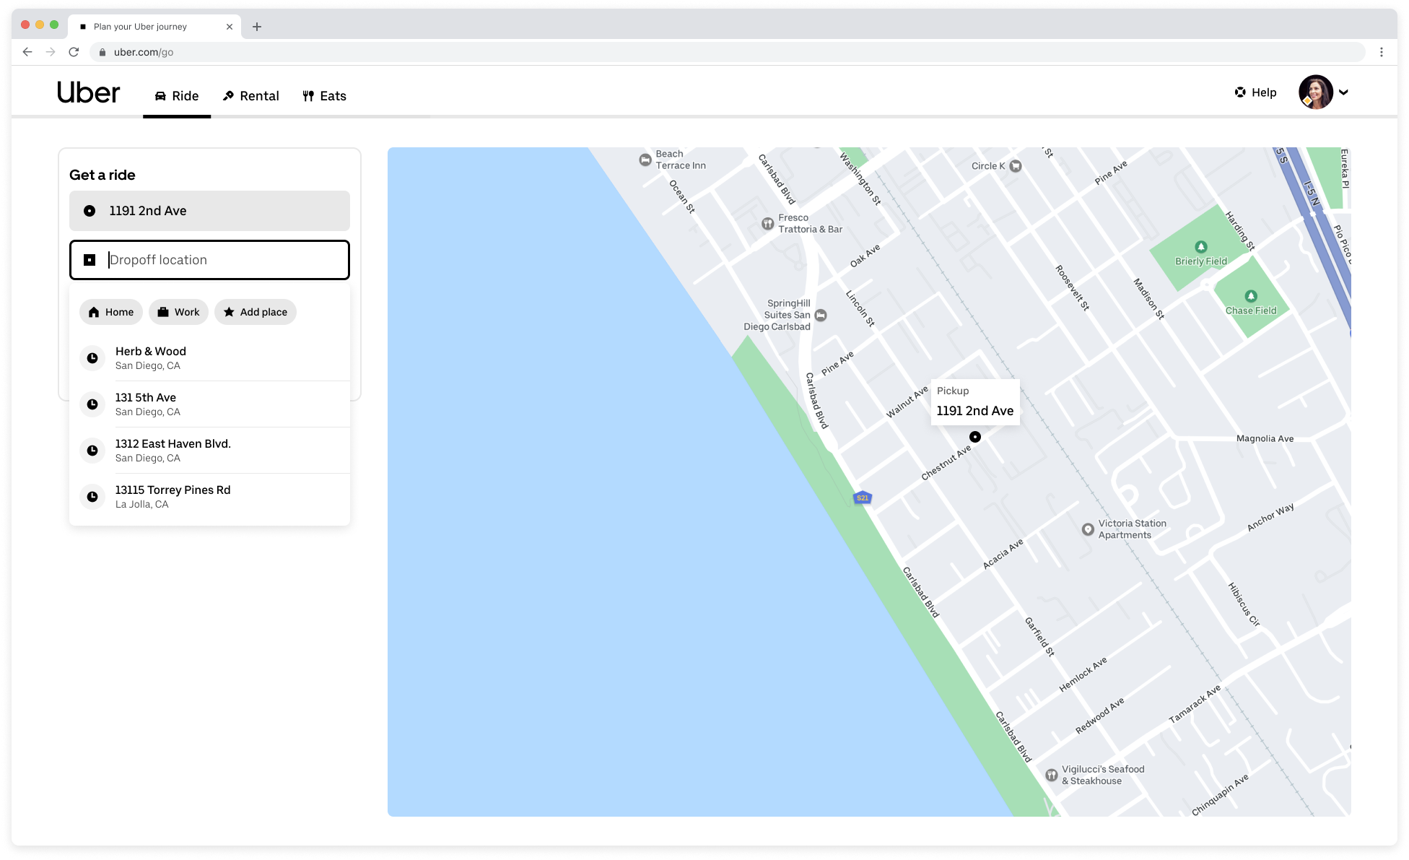1409x860 pixels.
Task: Expand the account menu chevron
Action: click(x=1343, y=92)
